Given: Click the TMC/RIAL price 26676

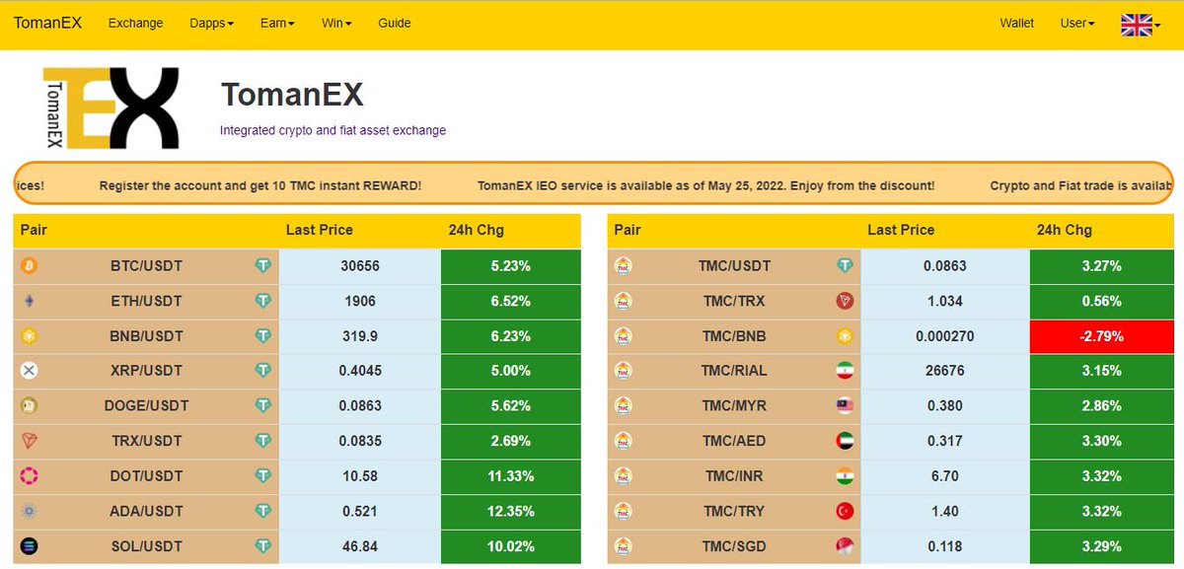Looking at the screenshot, I should tap(945, 371).
